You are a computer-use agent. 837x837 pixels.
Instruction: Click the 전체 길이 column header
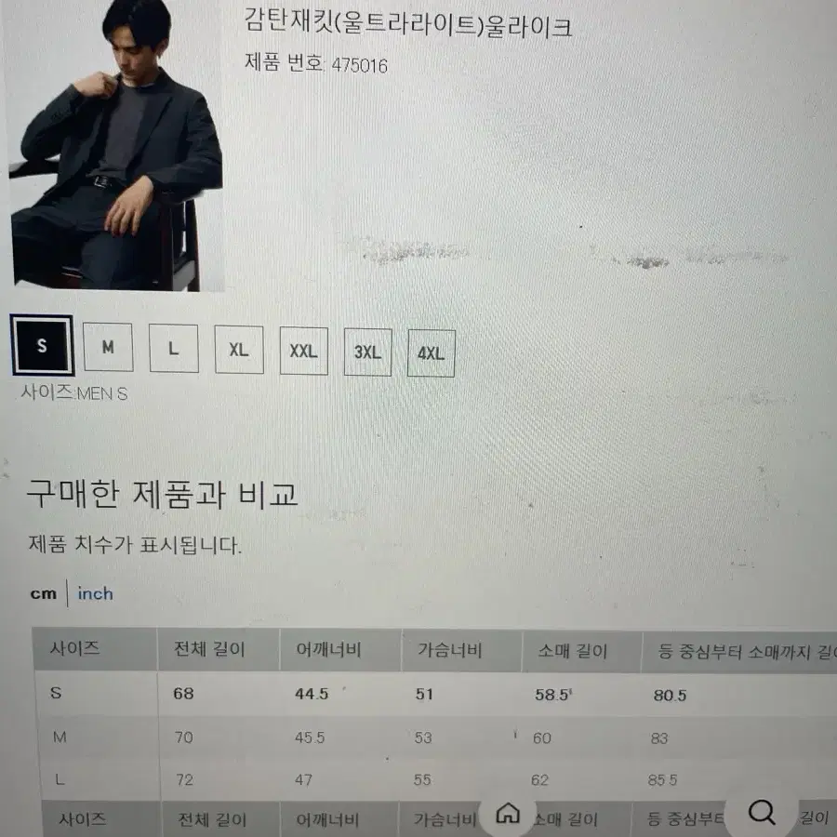pyautogui.click(x=208, y=649)
